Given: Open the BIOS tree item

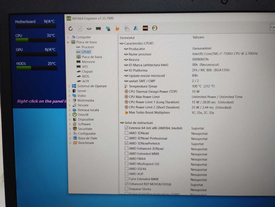Looking at the screenshot, I should point(86,76).
